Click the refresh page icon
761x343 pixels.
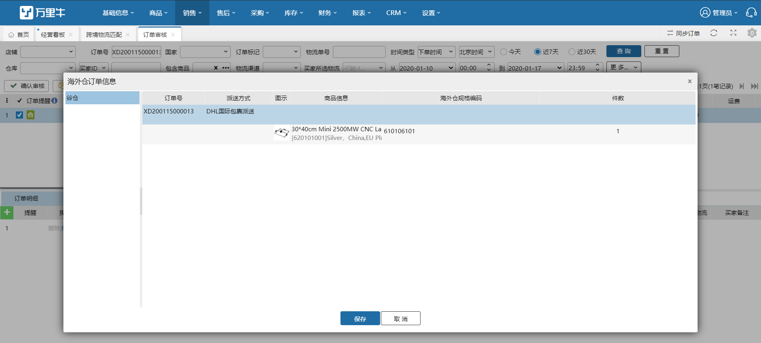[714, 33]
